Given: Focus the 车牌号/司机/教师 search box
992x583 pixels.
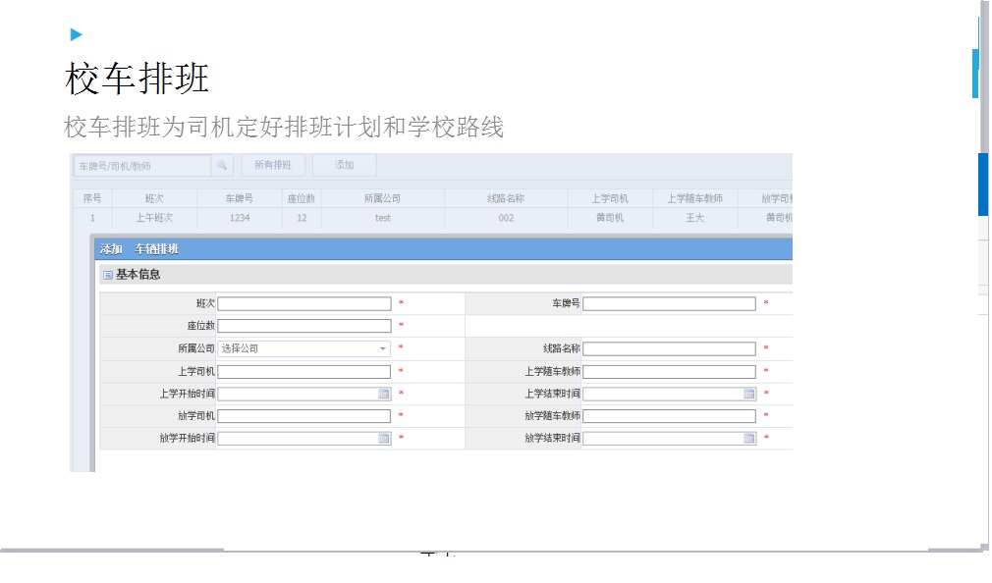Looking at the screenshot, I should [142, 166].
